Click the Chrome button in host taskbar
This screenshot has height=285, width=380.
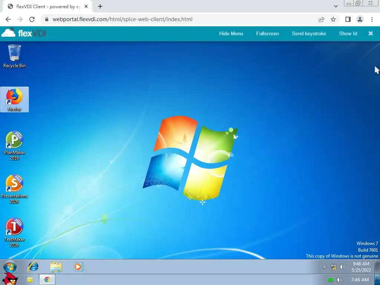tap(47, 280)
